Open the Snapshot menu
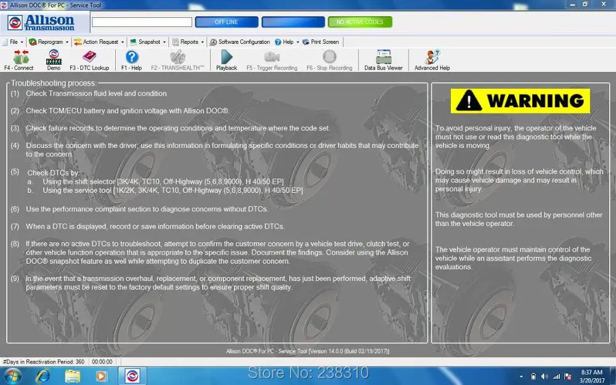 pos(148,42)
